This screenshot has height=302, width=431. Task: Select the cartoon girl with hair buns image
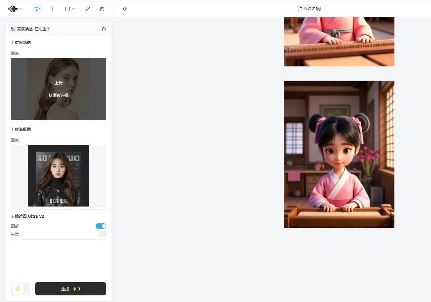(339, 154)
